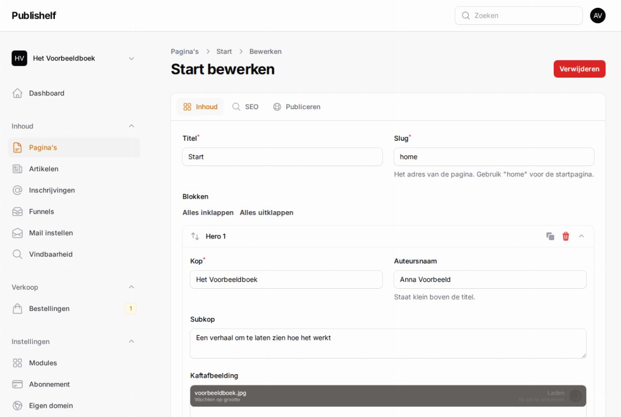Click the Inschrijvingen at-sign icon
621x417 pixels.
(x=18, y=190)
